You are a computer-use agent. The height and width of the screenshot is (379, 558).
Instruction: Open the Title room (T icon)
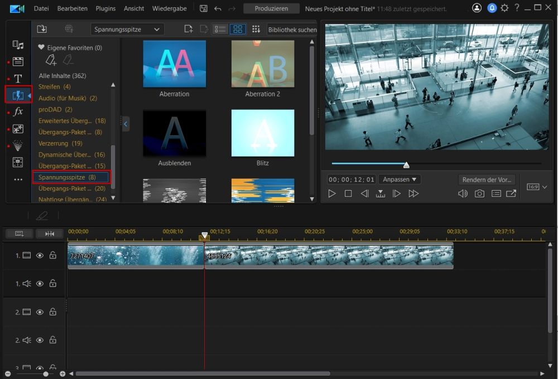pyautogui.click(x=18, y=78)
